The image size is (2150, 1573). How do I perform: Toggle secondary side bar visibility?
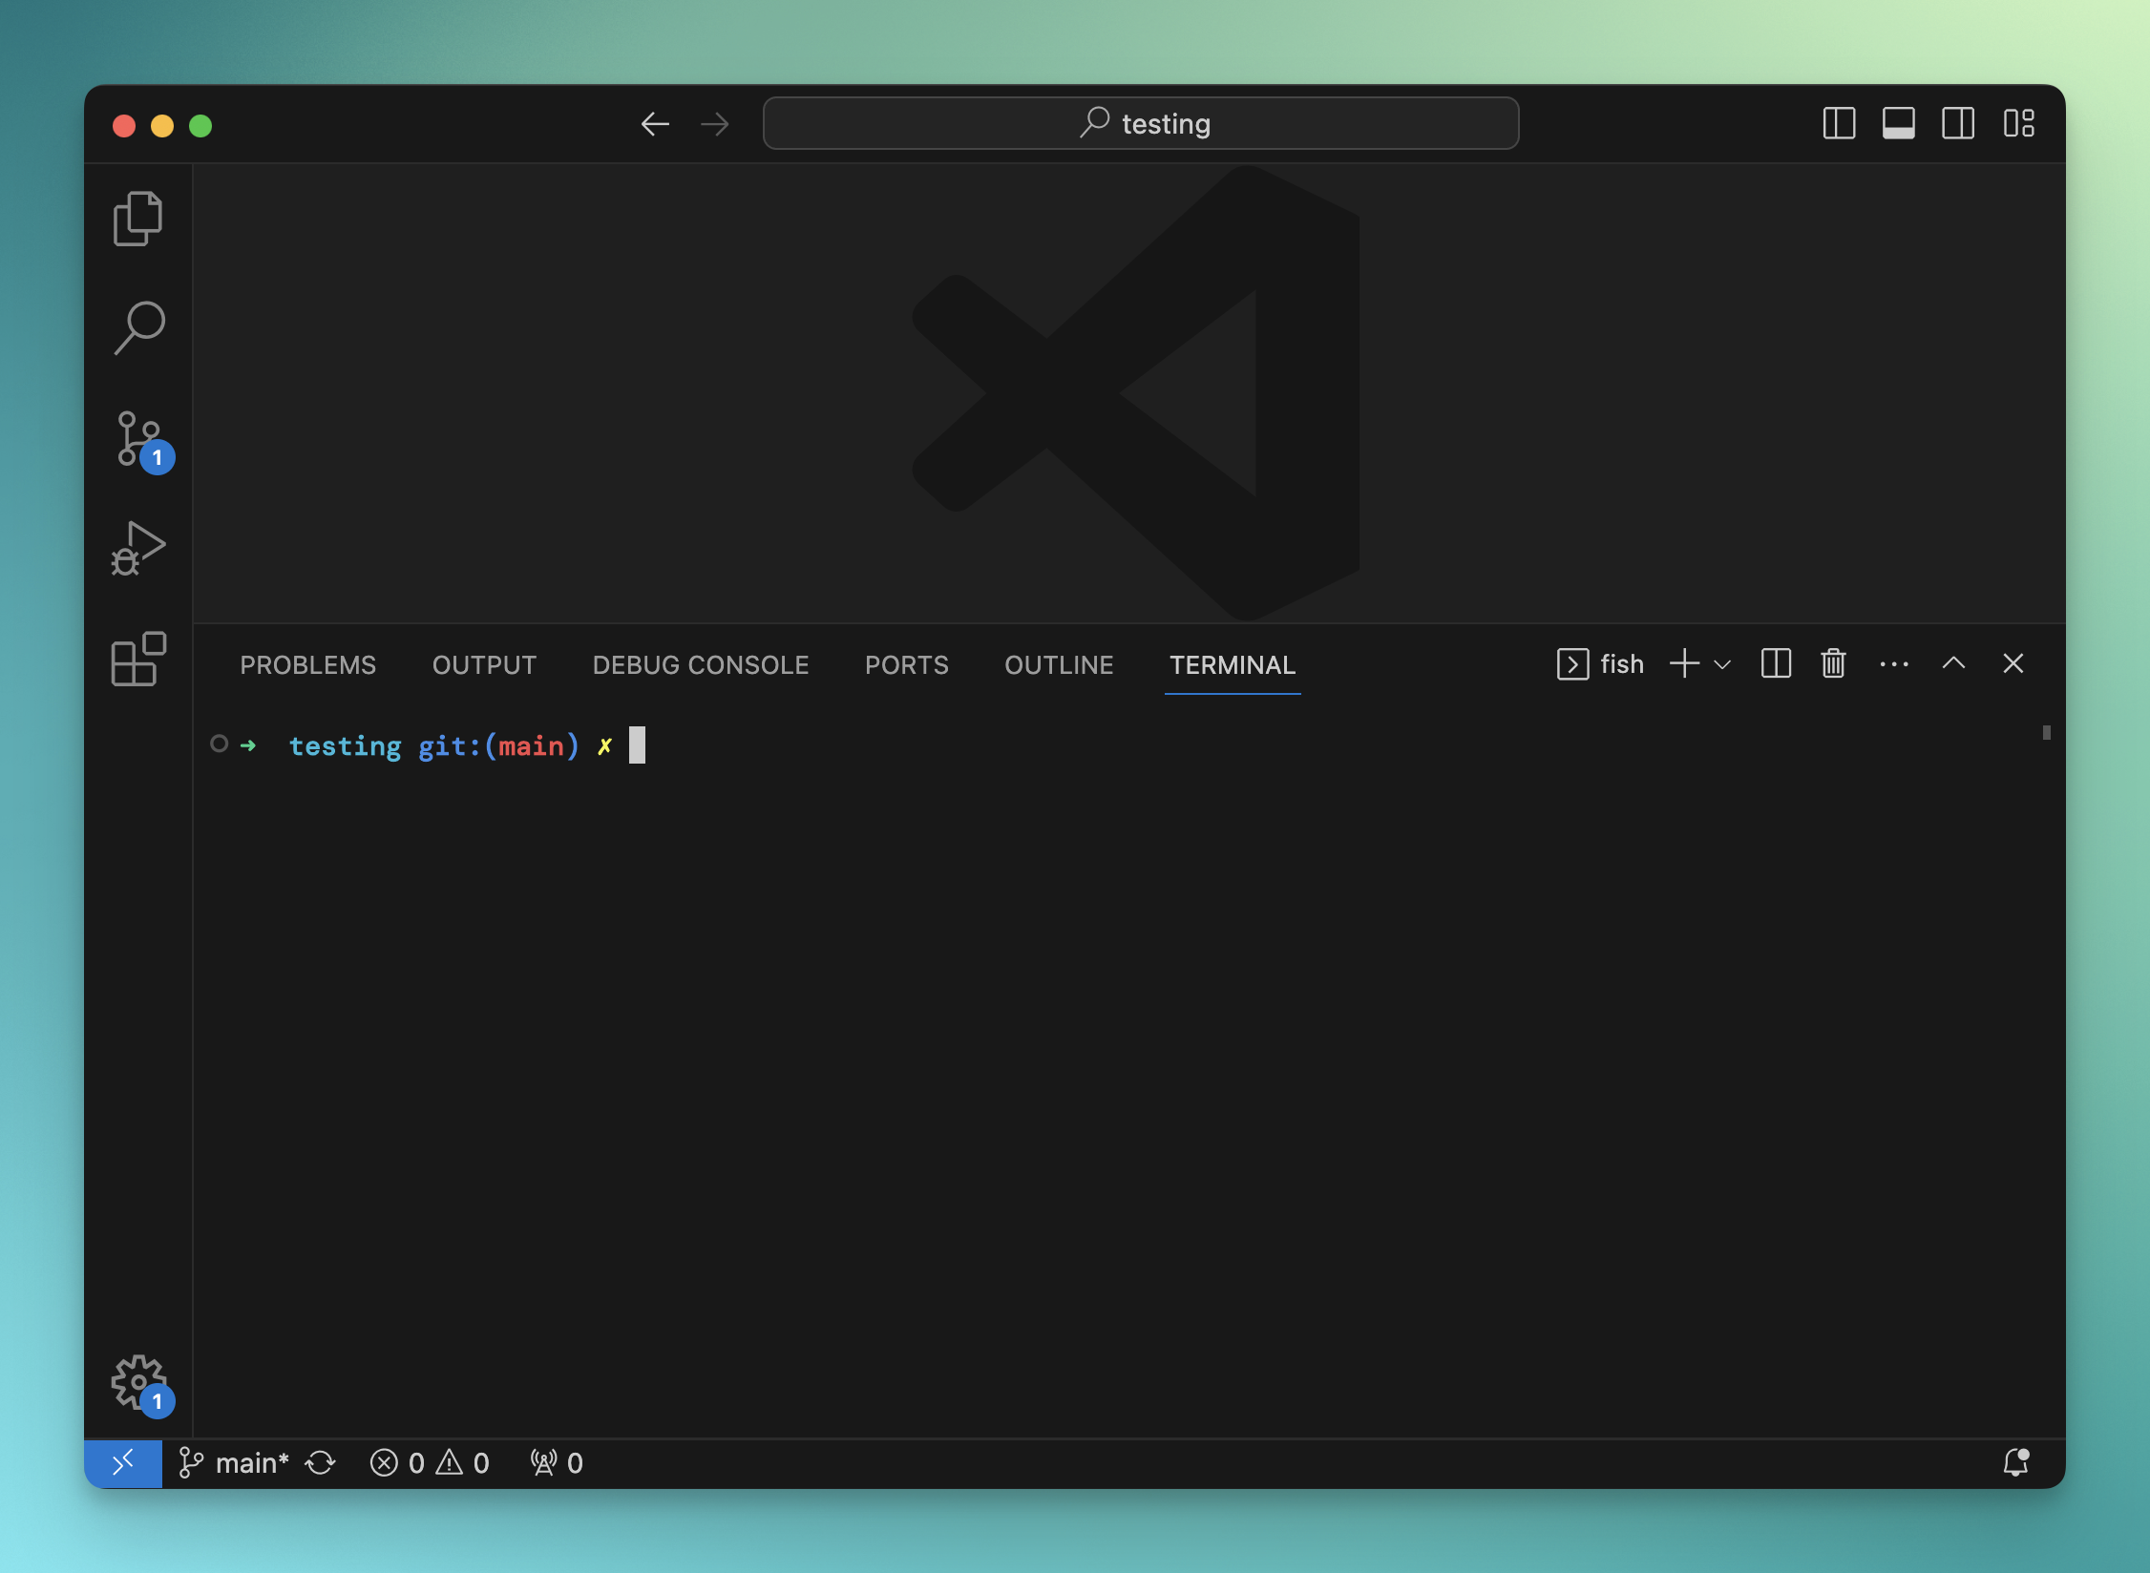(1957, 123)
